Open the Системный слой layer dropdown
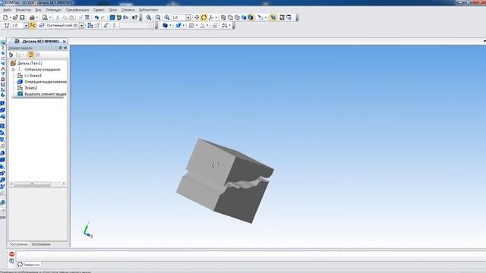Screen dimensions: 486x273 (x=81, y=26)
